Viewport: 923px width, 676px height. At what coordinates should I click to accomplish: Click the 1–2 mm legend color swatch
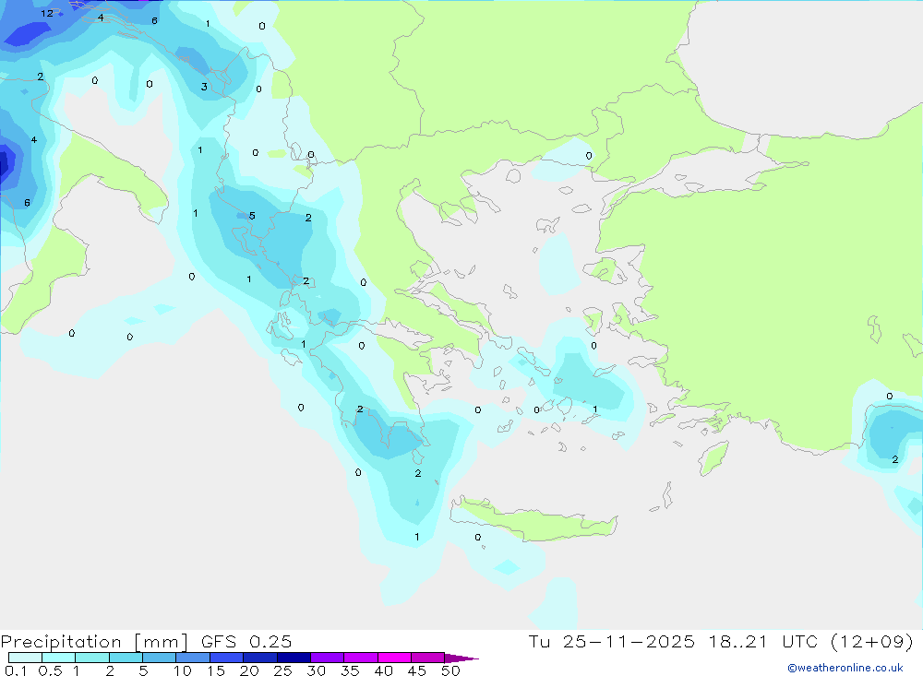[x=92, y=658]
